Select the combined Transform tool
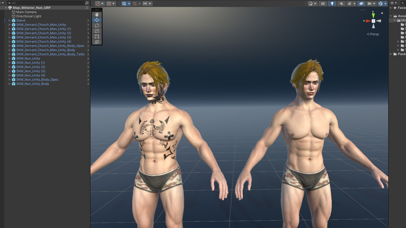The width and height of the screenshot is (406, 228). (97, 42)
